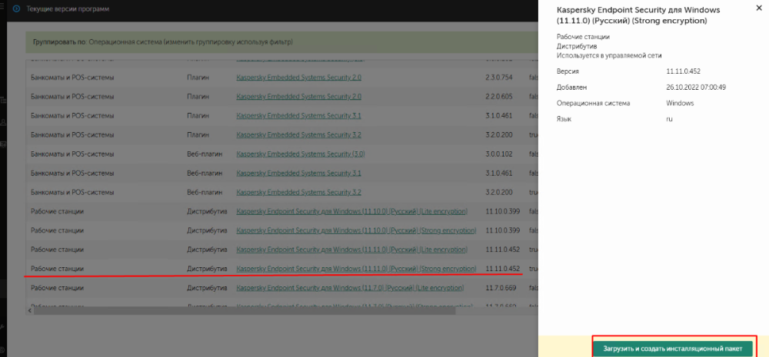Click the Версия value 11.11.0.452 in details panel
Screen dimensions: 769x357
(x=683, y=71)
